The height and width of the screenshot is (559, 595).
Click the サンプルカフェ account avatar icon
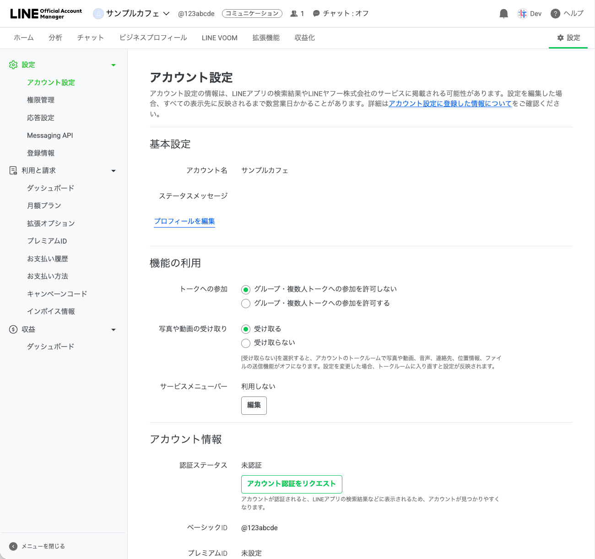98,14
